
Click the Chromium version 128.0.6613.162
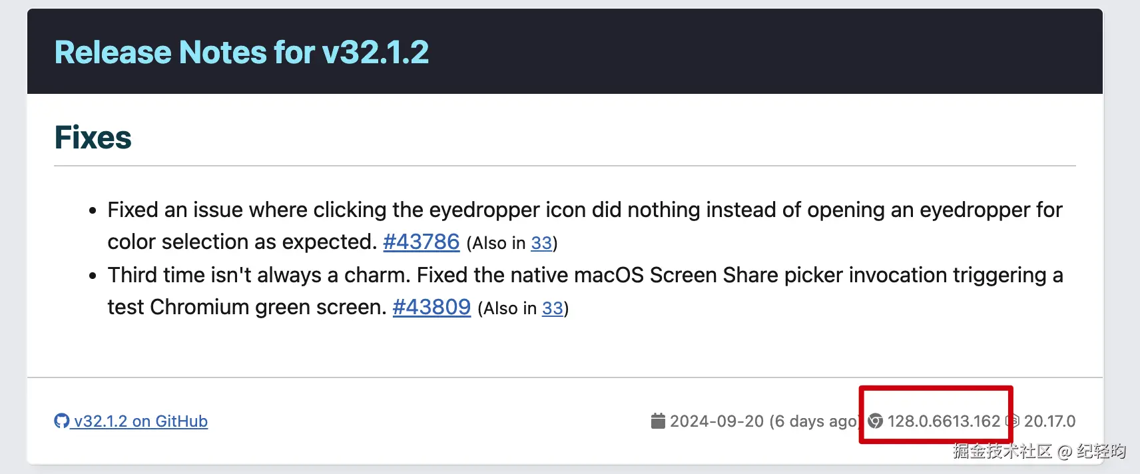click(x=944, y=421)
